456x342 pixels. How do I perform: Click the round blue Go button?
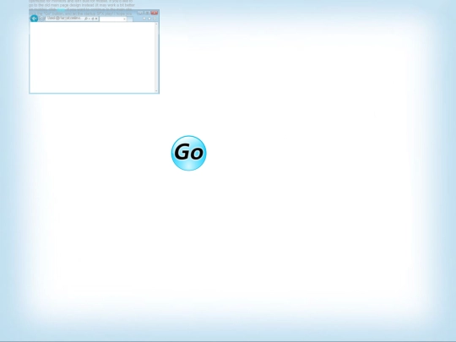[x=189, y=153]
